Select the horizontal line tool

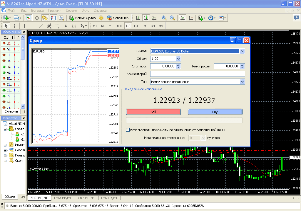[x=33, y=26]
